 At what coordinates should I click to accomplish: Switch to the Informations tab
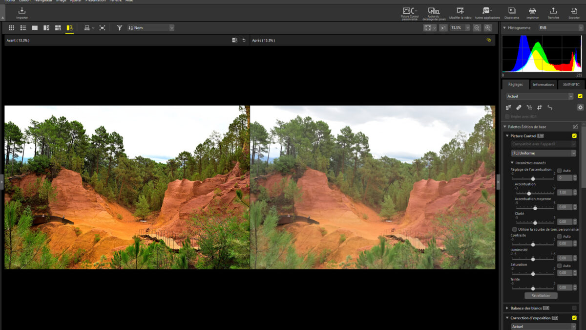(543, 85)
